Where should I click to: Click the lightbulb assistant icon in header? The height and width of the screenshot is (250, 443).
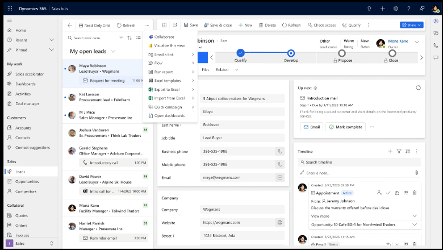(369, 9)
